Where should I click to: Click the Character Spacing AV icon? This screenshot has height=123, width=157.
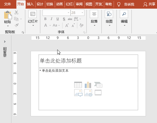(x=76, y=19)
